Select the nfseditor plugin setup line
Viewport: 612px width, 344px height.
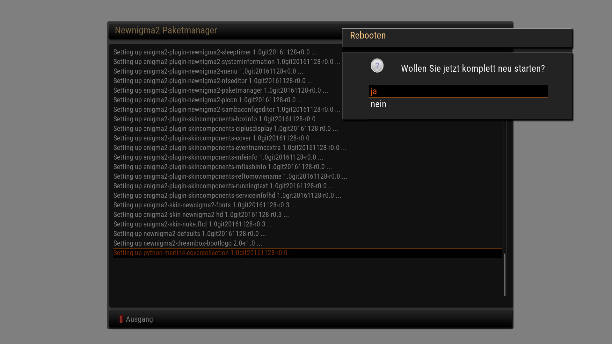click(x=213, y=81)
